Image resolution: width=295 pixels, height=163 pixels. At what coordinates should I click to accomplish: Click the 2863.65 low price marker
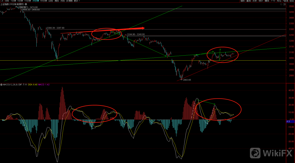[x=187, y=80]
